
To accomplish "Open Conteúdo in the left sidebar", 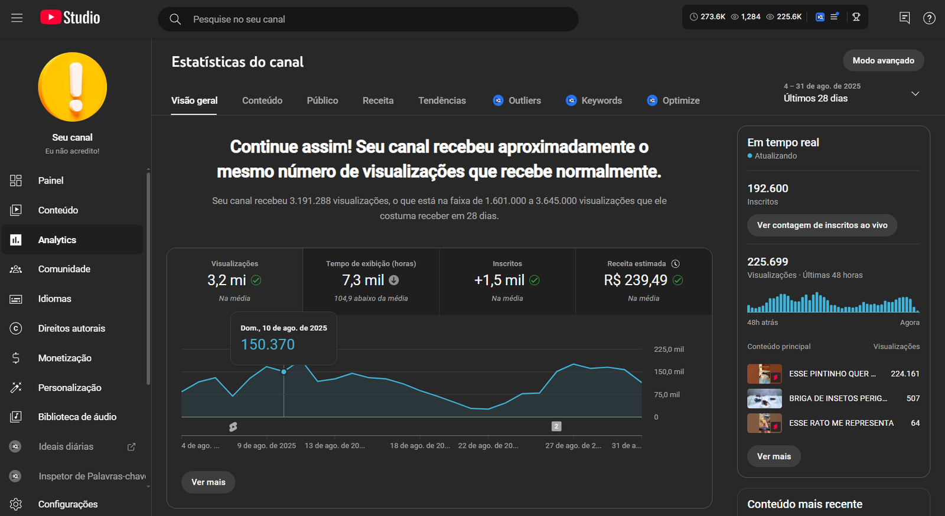I will click(x=72, y=210).
